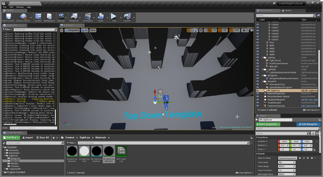Toggle visibility eye for BP_SightLine
This screenshot has height=177, width=323.
coord(258,91)
